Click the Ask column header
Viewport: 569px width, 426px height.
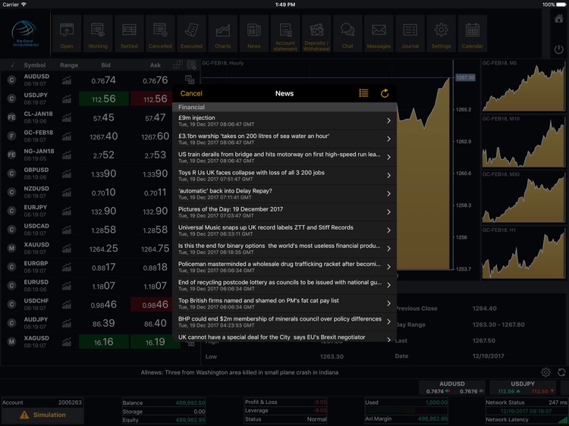[156, 65]
